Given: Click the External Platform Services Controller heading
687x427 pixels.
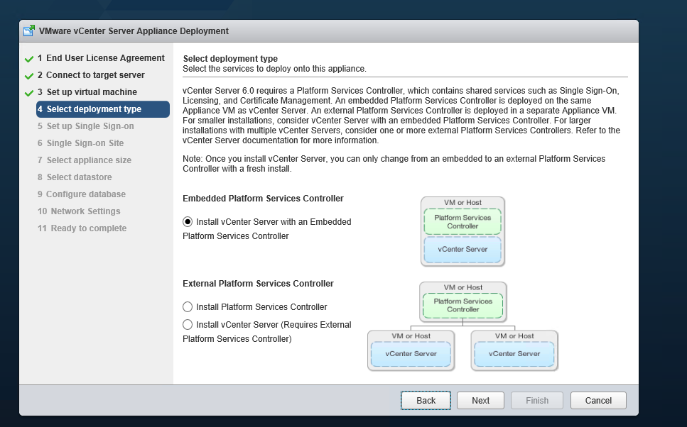Looking at the screenshot, I should (258, 284).
